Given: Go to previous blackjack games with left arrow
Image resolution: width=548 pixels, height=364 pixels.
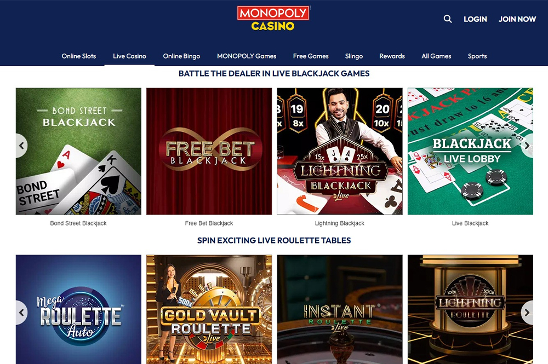Looking at the screenshot, I should point(21,146).
